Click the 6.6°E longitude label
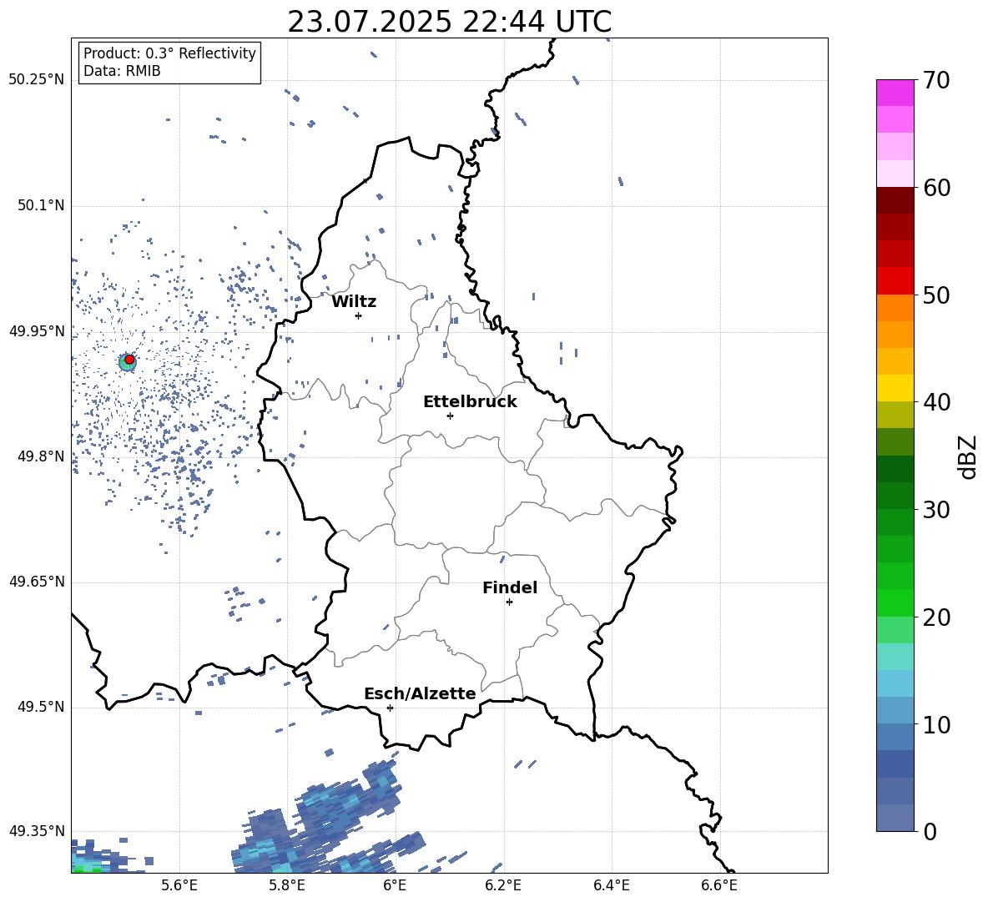The image size is (988, 902). pyautogui.click(x=719, y=886)
